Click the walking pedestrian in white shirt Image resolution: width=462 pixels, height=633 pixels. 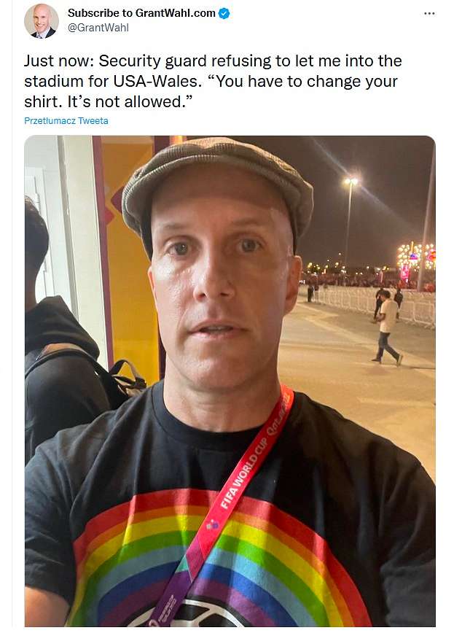pos(388,328)
